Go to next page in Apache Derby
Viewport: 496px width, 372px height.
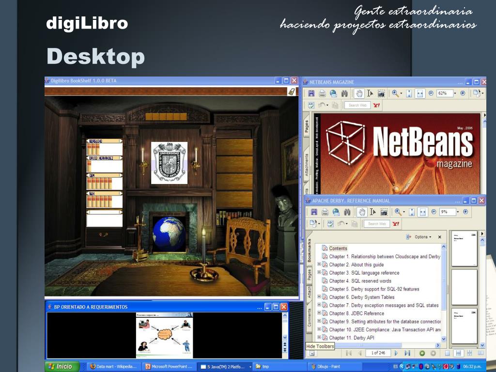(396, 353)
